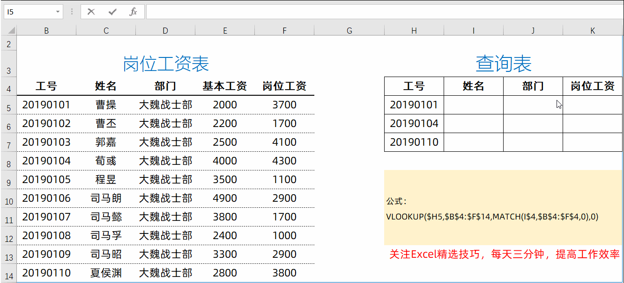Select row 14 header

pos(8,274)
